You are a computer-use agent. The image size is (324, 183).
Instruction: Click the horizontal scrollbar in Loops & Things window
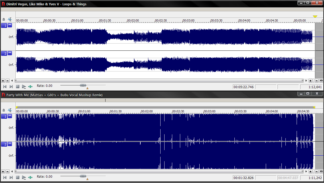159,80
